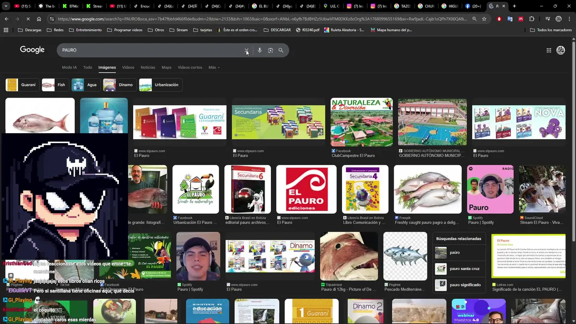Open tab search dropdown arrow
Image resolution: width=576 pixels, height=324 pixels.
6,6
